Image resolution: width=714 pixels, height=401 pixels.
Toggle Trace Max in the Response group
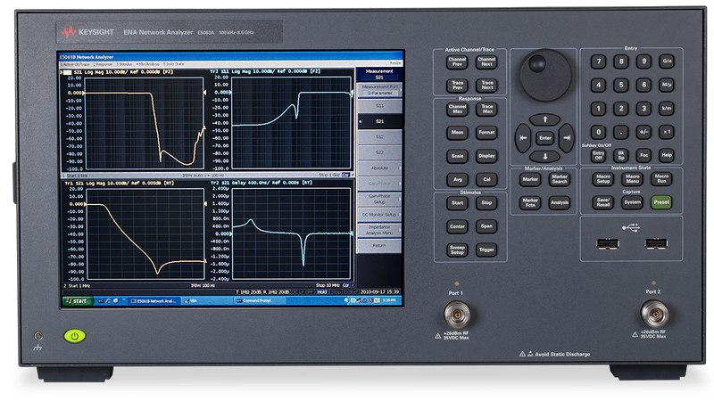pyautogui.click(x=486, y=110)
